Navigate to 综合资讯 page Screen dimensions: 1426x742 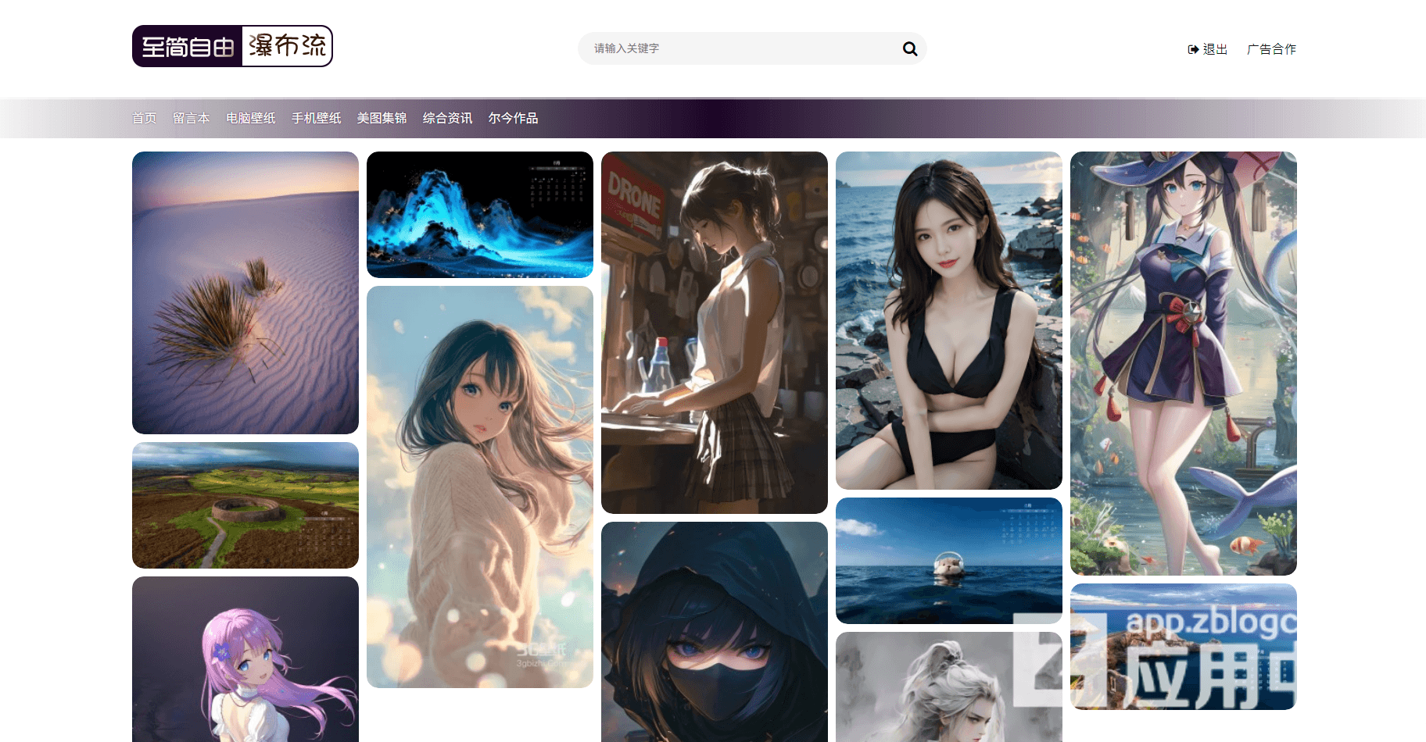tap(447, 118)
